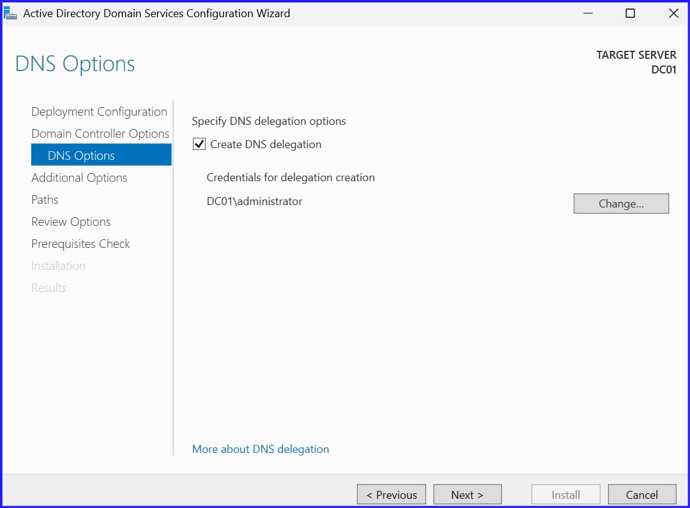The width and height of the screenshot is (690, 508).
Task: Cancel the configuration wizard
Action: (642, 494)
